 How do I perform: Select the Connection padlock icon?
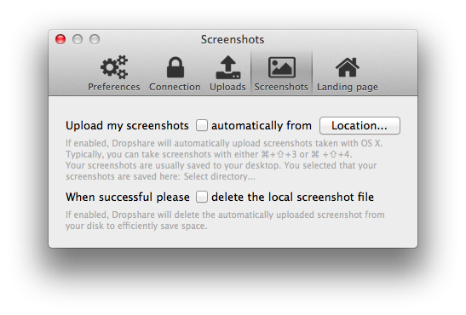click(175, 67)
